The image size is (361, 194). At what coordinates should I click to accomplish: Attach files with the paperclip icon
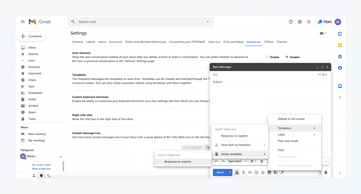point(243,172)
